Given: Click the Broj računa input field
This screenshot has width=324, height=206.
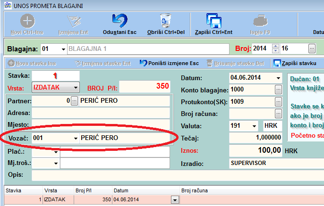Looking at the screenshot, I should tap(252, 114).
